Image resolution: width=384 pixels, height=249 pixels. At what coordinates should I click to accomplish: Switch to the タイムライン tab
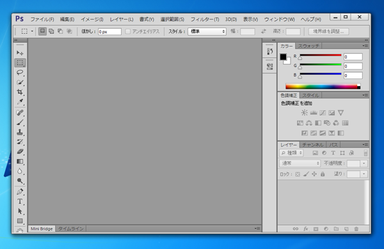pyautogui.click(x=71, y=229)
